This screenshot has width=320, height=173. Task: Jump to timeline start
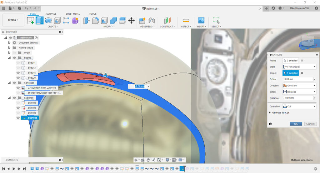[3, 169]
